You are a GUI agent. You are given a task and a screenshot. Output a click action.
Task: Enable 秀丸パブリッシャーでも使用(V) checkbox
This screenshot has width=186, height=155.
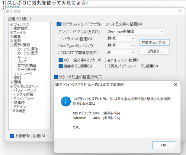point(108,66)
